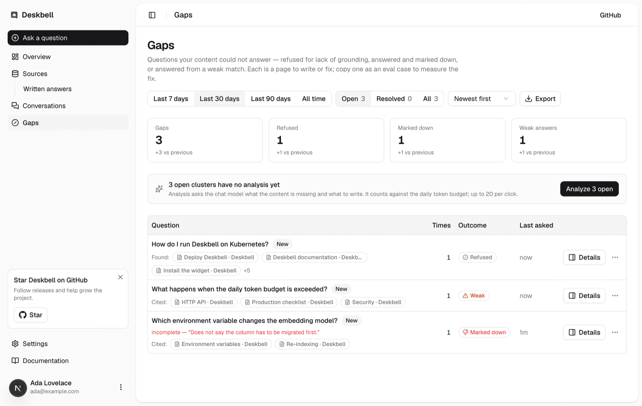Open Written answers sub-item
Screen dimensions: 642x406
coord(47,89)
